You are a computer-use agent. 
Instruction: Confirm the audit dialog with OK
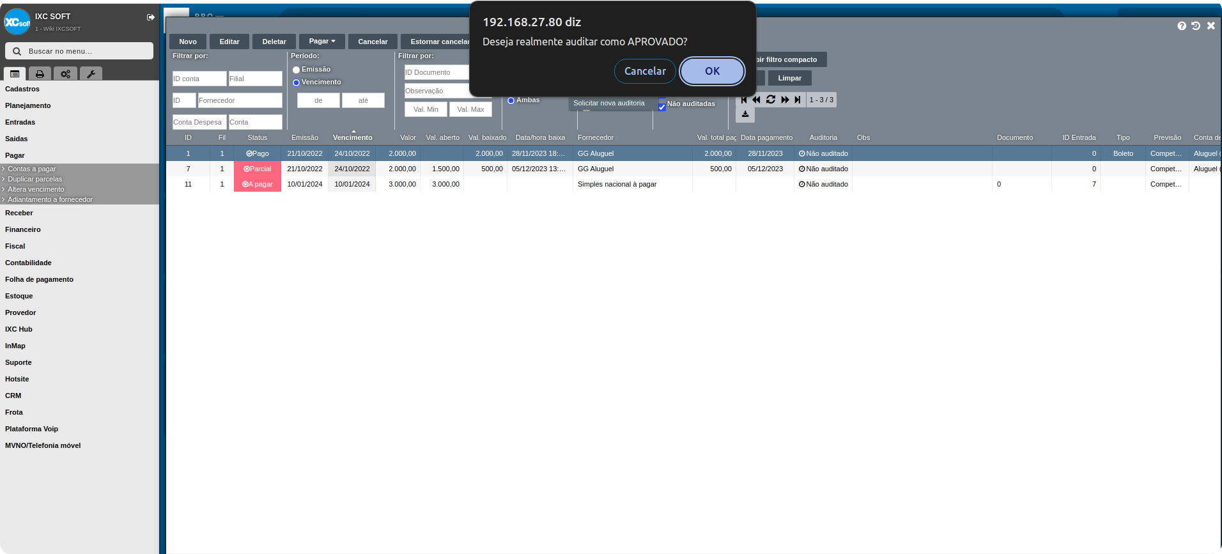tap(712, 71)
